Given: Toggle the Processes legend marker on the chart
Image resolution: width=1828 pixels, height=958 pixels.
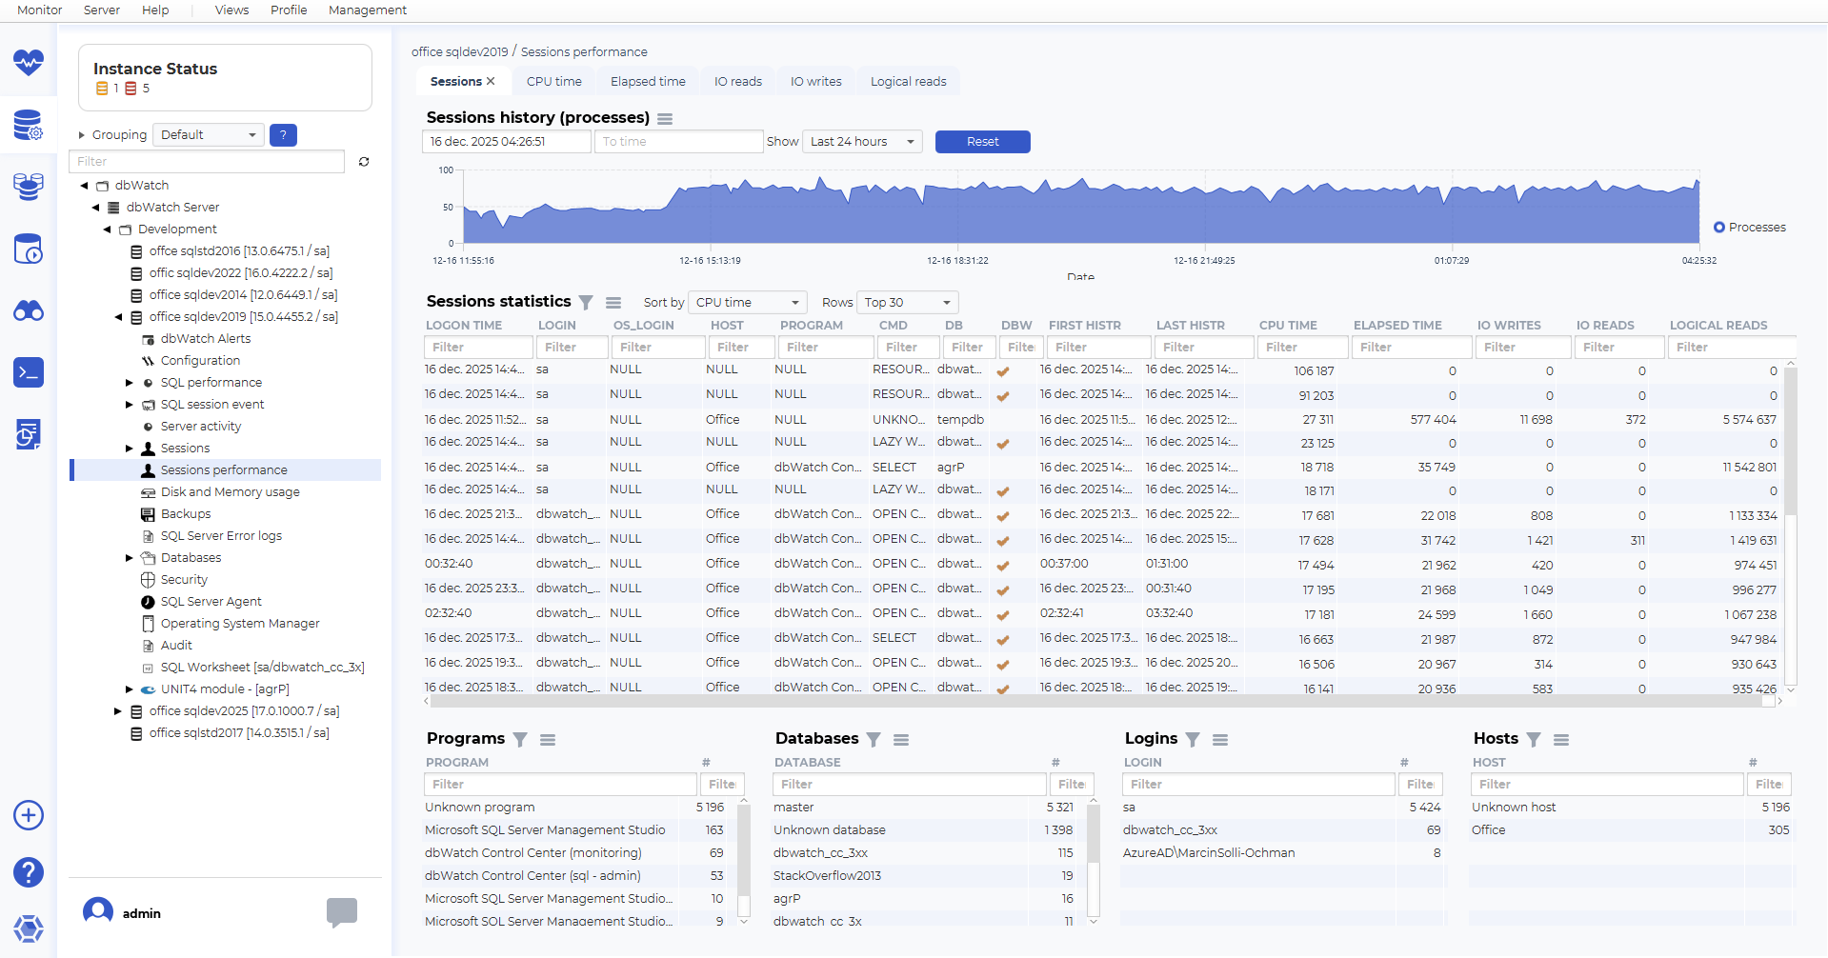Looking at the screenshot, I should coord(1719,228).
